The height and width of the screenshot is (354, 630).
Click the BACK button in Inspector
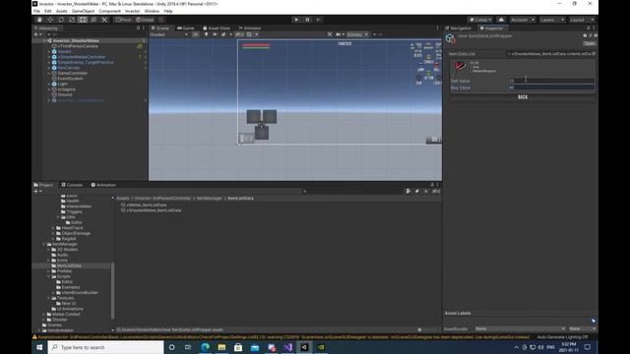[x=523, y=97]
